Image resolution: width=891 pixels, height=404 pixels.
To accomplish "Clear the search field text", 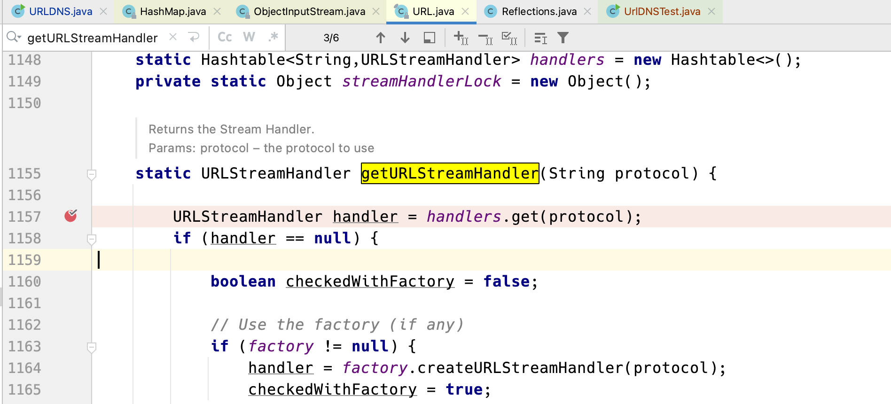I will tap(173, 37).
